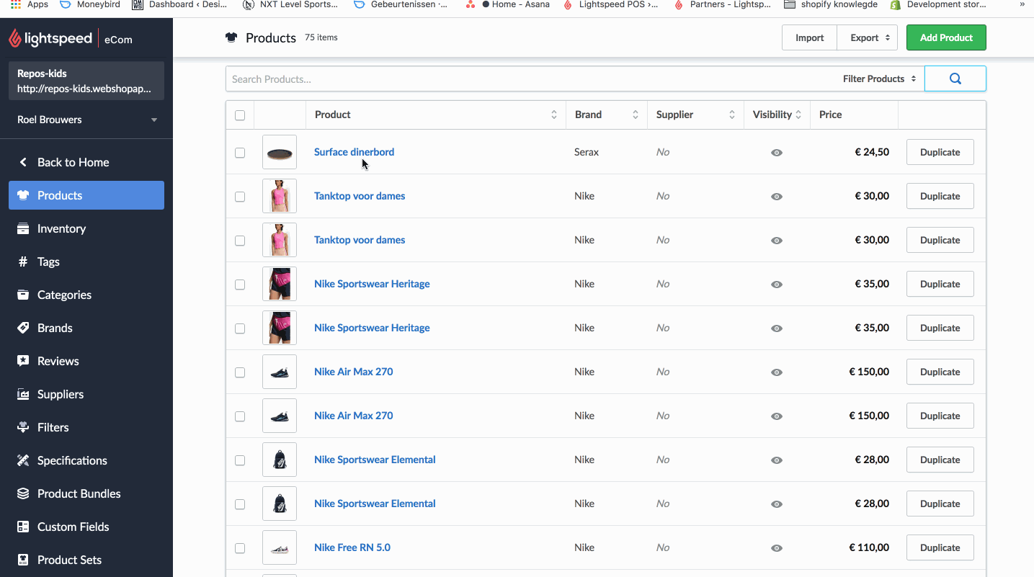Click the Repos-kids shop selector box
Viewport: 1034px width, 577px height.
86,81
